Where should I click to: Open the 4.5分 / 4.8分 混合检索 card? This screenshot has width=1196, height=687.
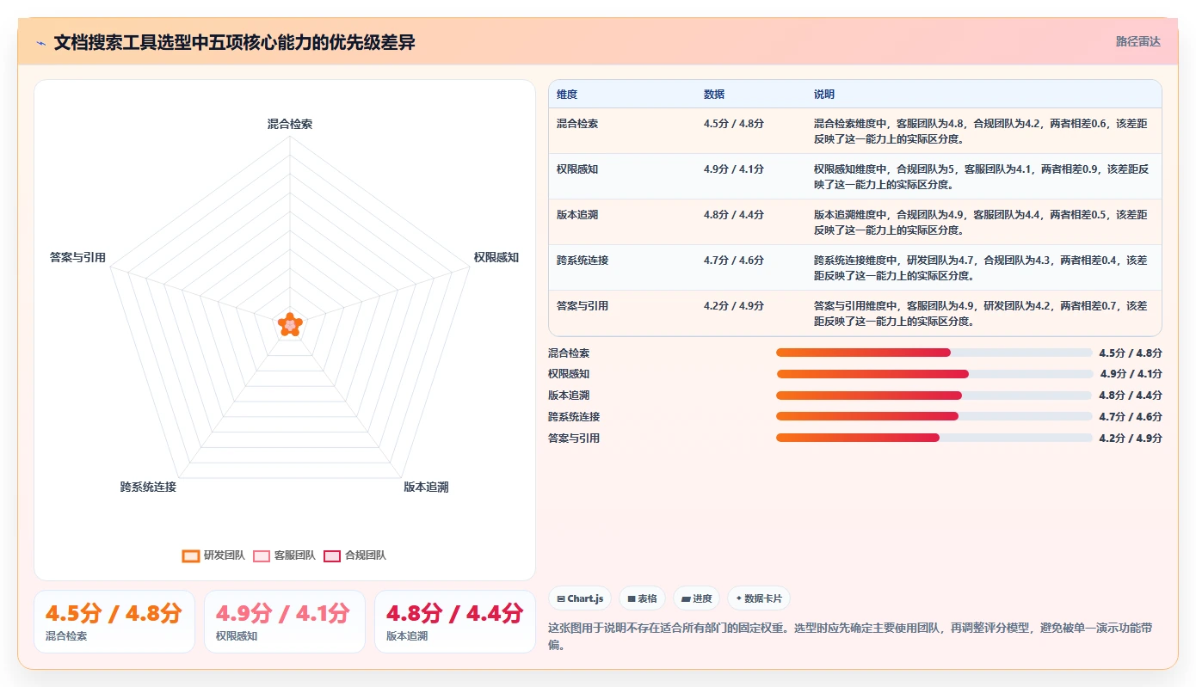114,622
